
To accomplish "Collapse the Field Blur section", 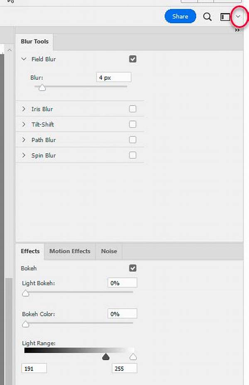I will coord(24,59).
